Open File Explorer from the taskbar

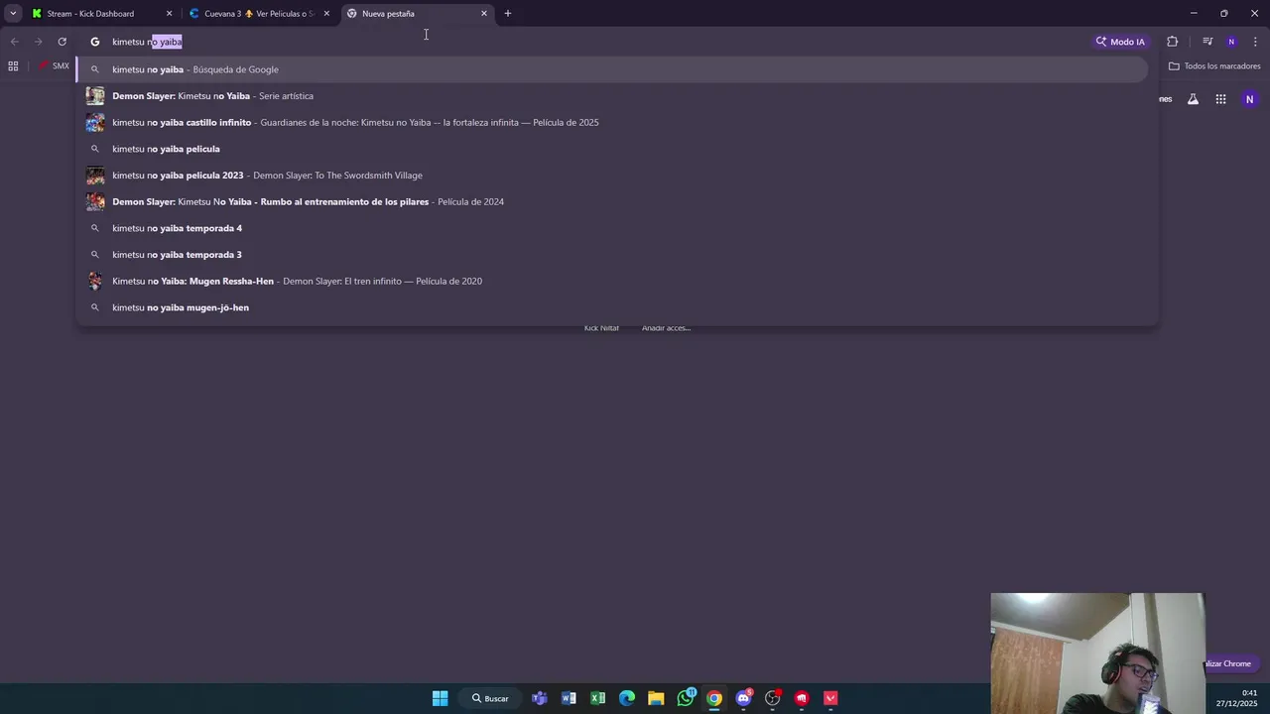[656, 698]
